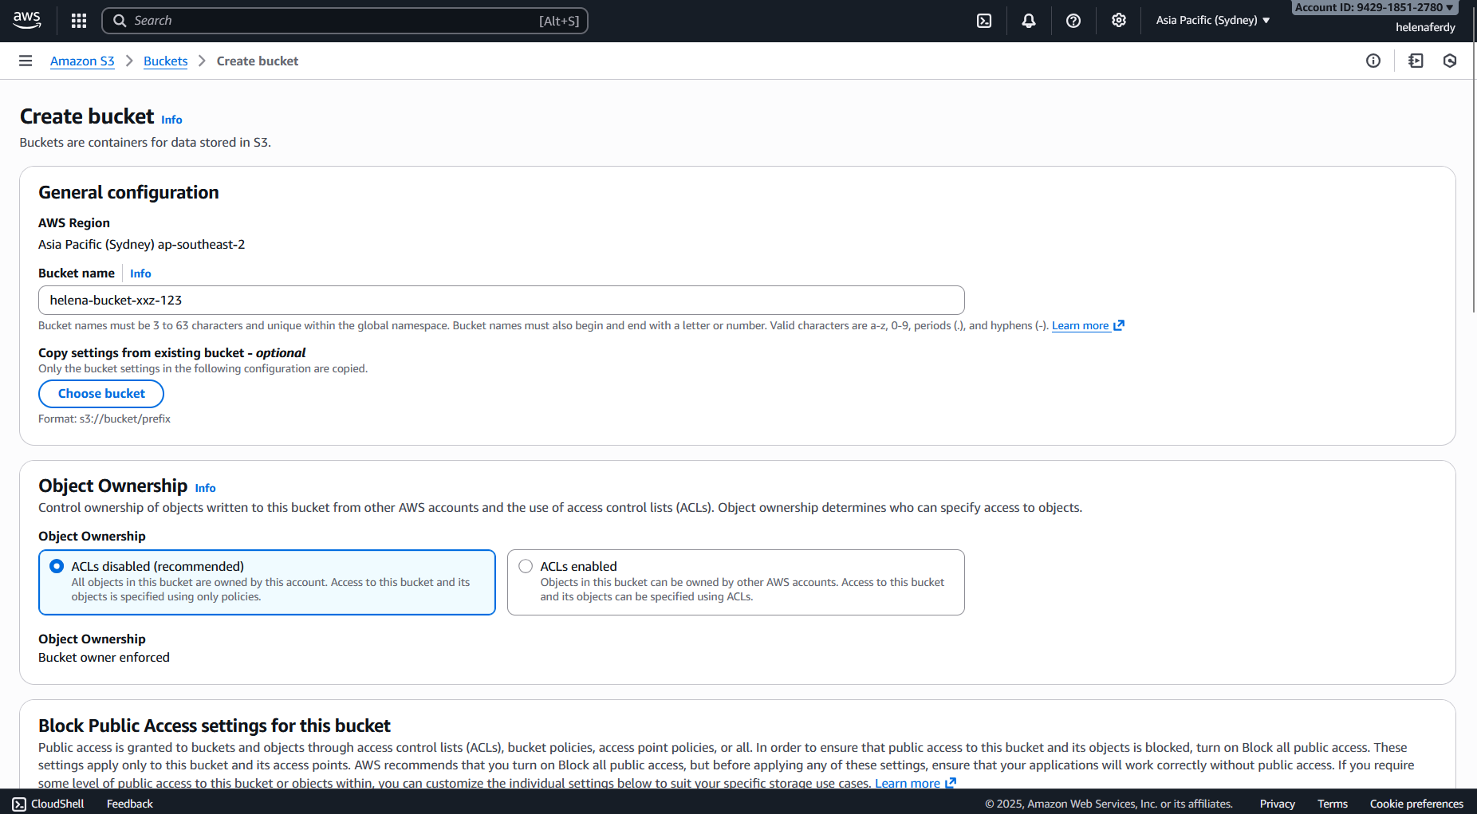
Task: Open the notifications bell icon
Action: [1029, 21]
